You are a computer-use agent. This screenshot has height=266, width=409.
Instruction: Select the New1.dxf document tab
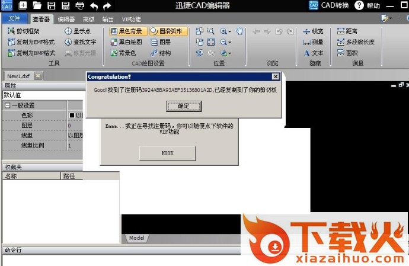[x=18, y=76]
